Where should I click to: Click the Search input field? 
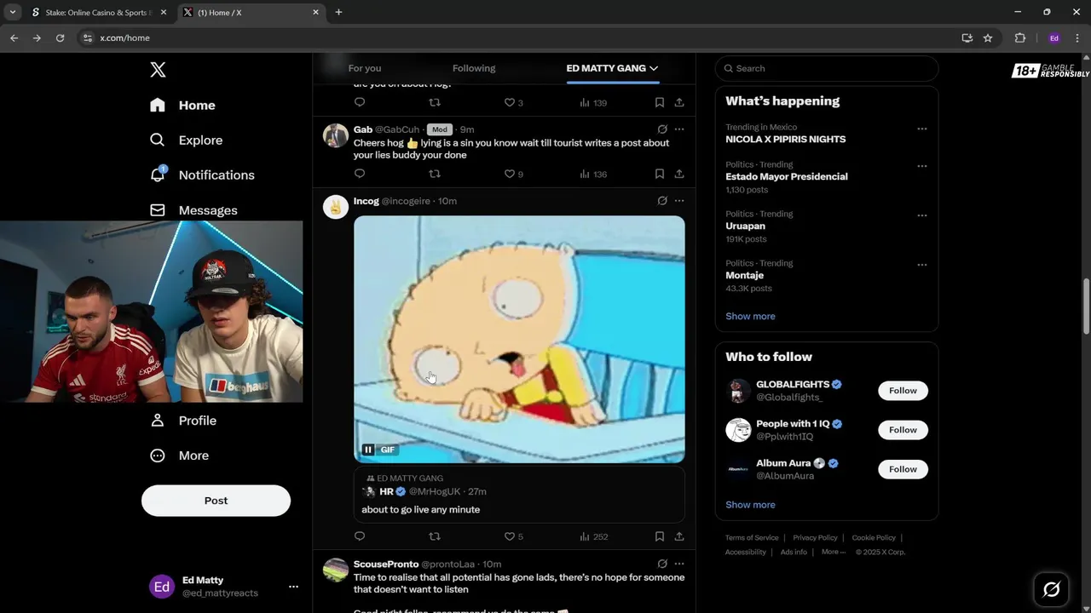click(827, 68)
